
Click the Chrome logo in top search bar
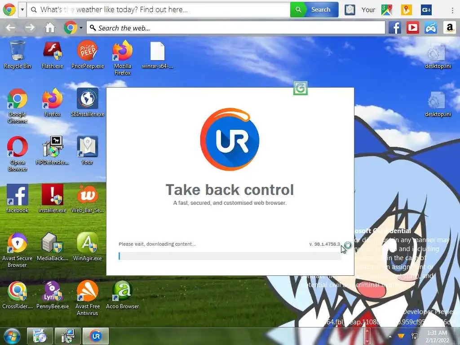pos(9,10)
